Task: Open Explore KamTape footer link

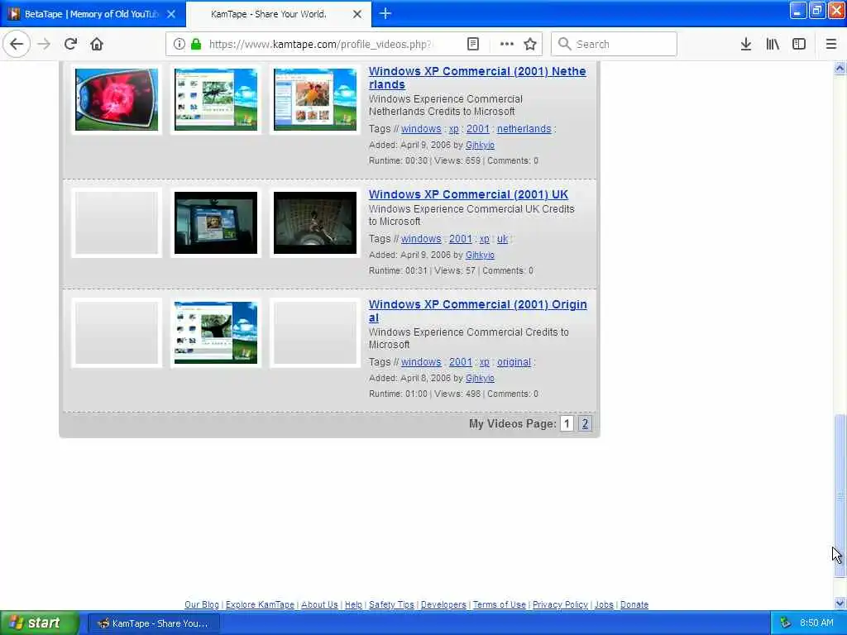Action: point(260,604)
